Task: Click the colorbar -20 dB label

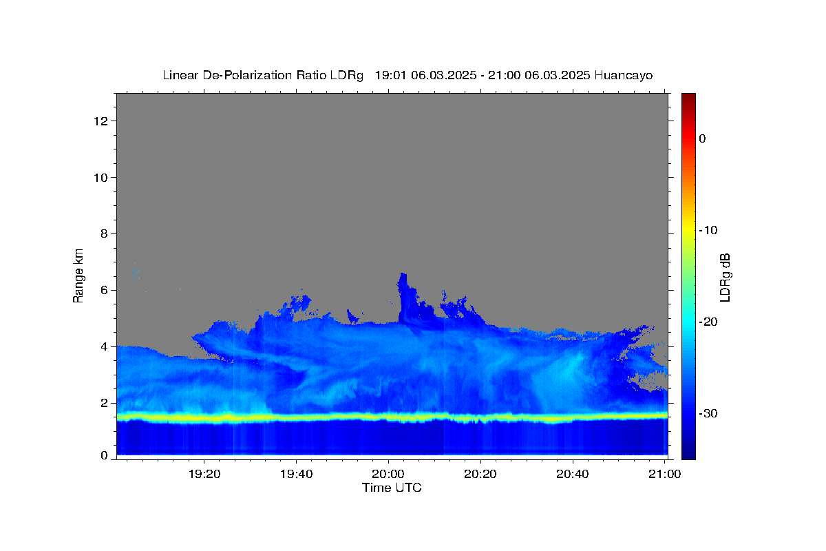Action: click(708, 322)
